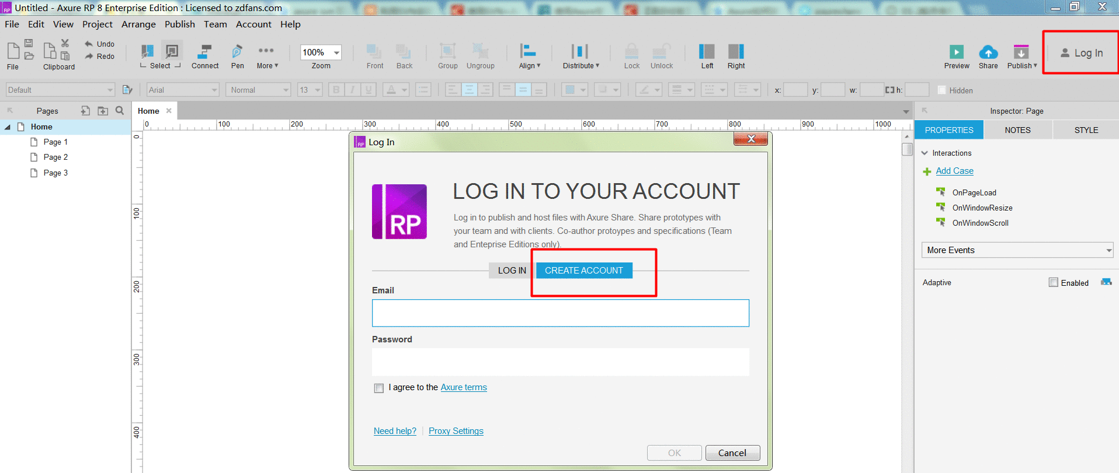Choose the intersected selection mode icon
Screen dimensions: 1119x473
(148, 51)
